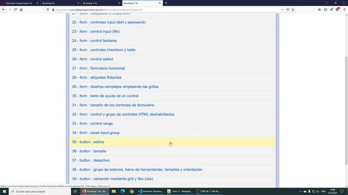Screen dimensions: 348x195
Task: Open lesson 22 form controles input
Action: pyautogui.click(x=109, y=22)
